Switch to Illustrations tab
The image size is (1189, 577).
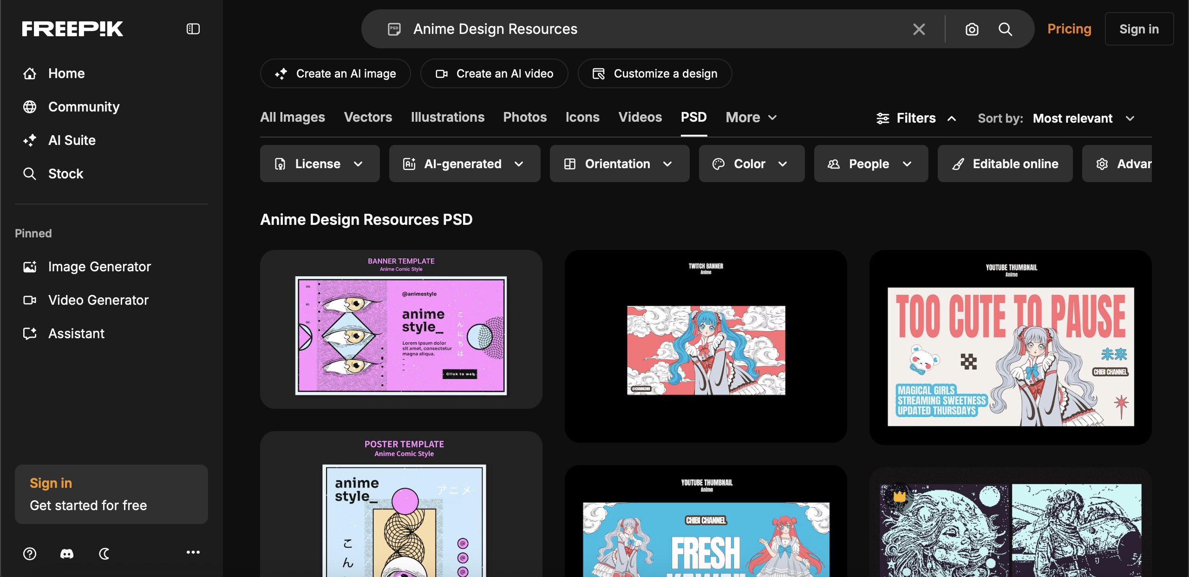tap(448, 117)
